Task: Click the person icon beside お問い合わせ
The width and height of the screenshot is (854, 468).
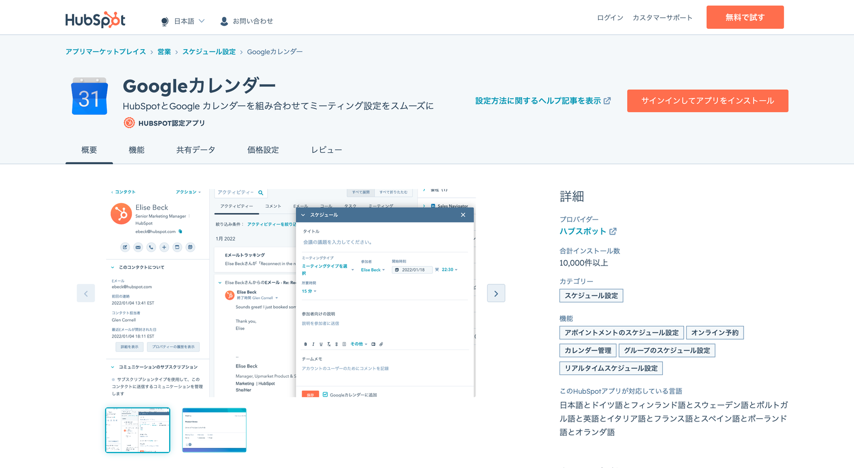Action: pos(224,21)
